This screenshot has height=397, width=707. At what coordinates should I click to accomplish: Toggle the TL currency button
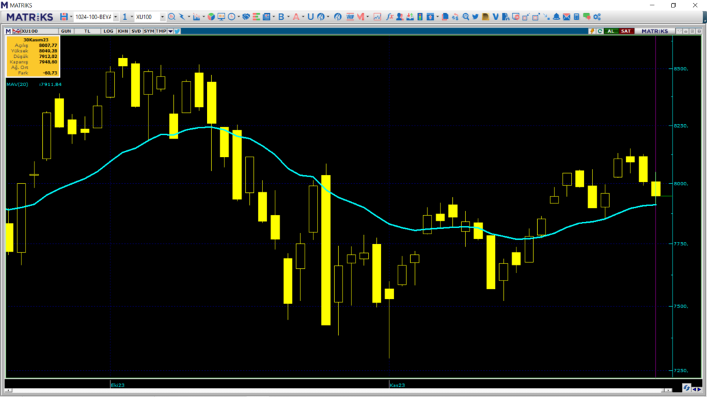tap(88, 31)
